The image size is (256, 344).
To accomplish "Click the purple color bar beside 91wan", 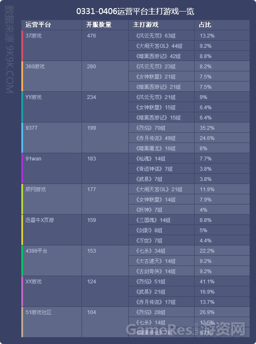I will click(22, 168).
